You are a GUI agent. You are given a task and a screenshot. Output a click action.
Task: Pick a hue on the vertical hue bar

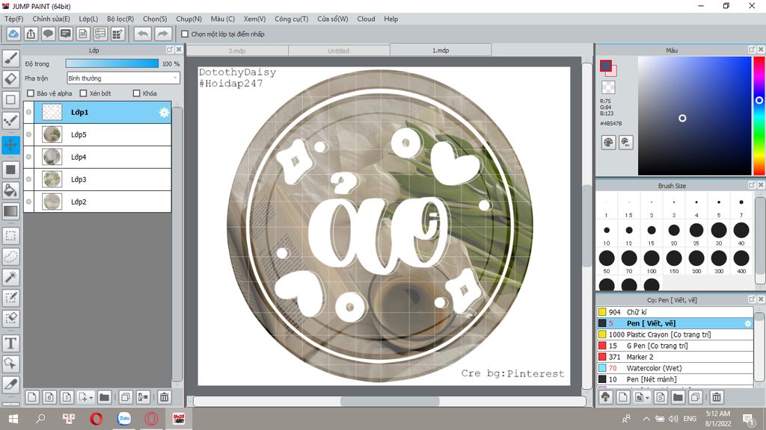point(759,116)
